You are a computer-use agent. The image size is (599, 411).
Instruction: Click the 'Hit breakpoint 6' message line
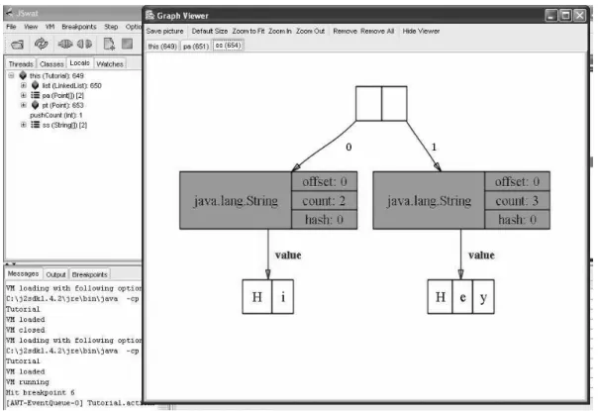41,392
